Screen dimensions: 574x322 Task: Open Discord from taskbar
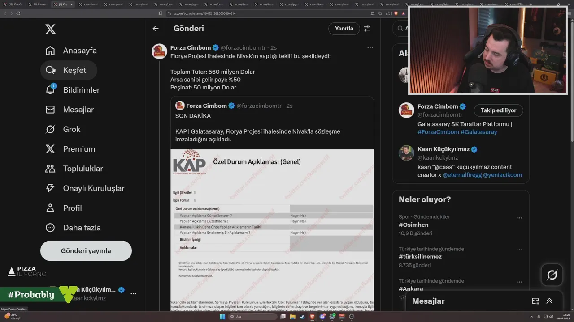pyautogui.click(x=322, y=317)
